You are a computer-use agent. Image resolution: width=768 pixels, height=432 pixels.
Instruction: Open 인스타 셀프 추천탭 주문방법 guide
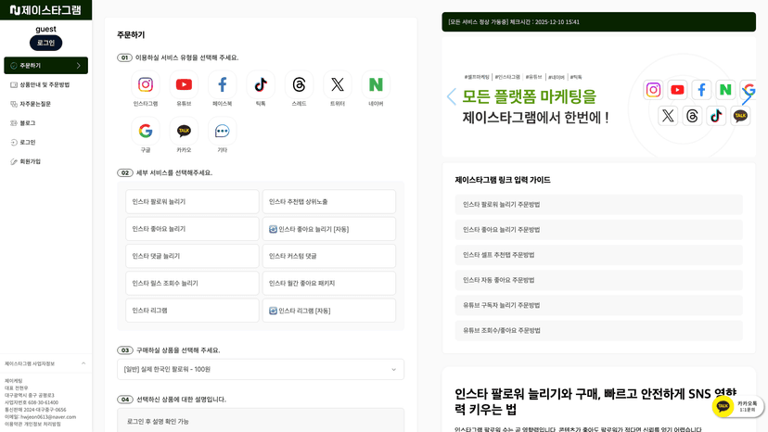click(598, 255)
